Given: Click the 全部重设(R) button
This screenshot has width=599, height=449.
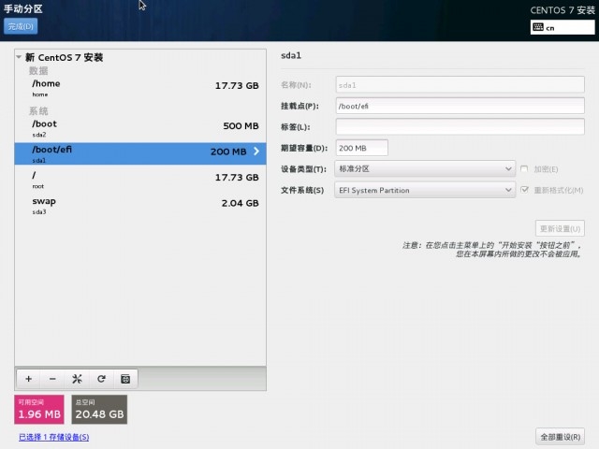Looking at the screenshot, I should 560,437.
